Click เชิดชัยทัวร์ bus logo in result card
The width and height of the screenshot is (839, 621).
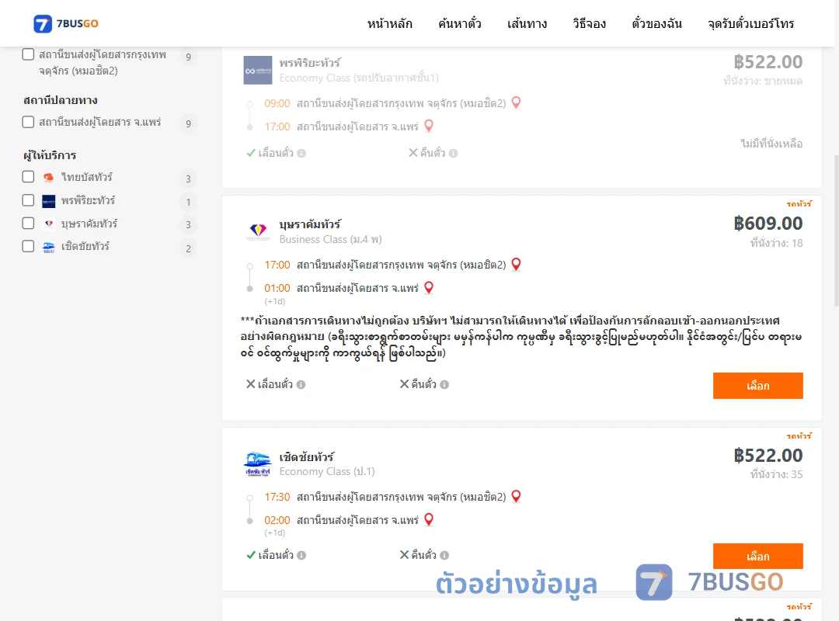coord(258,463)
